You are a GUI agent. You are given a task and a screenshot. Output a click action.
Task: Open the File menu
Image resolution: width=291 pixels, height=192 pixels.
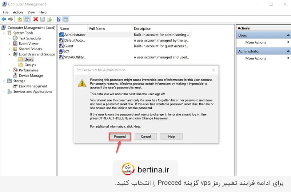[x=5, y=12]
